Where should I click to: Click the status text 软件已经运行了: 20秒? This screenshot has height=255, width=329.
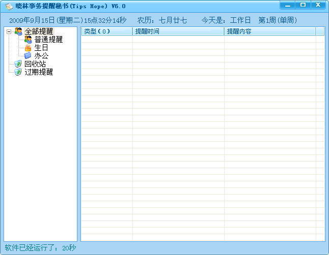[40, 248]
